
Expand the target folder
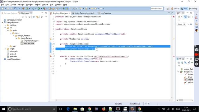[x=5, y=49]
